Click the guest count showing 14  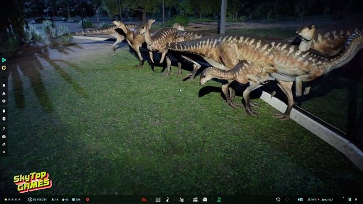coord(55,199)
